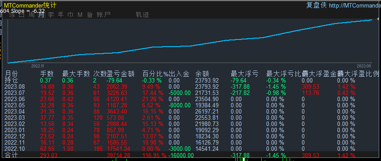Image resolution: width=381 pixels, height=161 pixels.
Task: Click the 2022.11 chart axis label
Action: tap(38, 66)
